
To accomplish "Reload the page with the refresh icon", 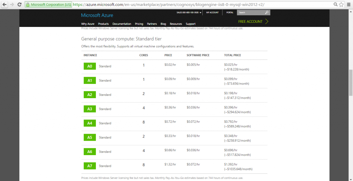I will (x=20, y=5).
